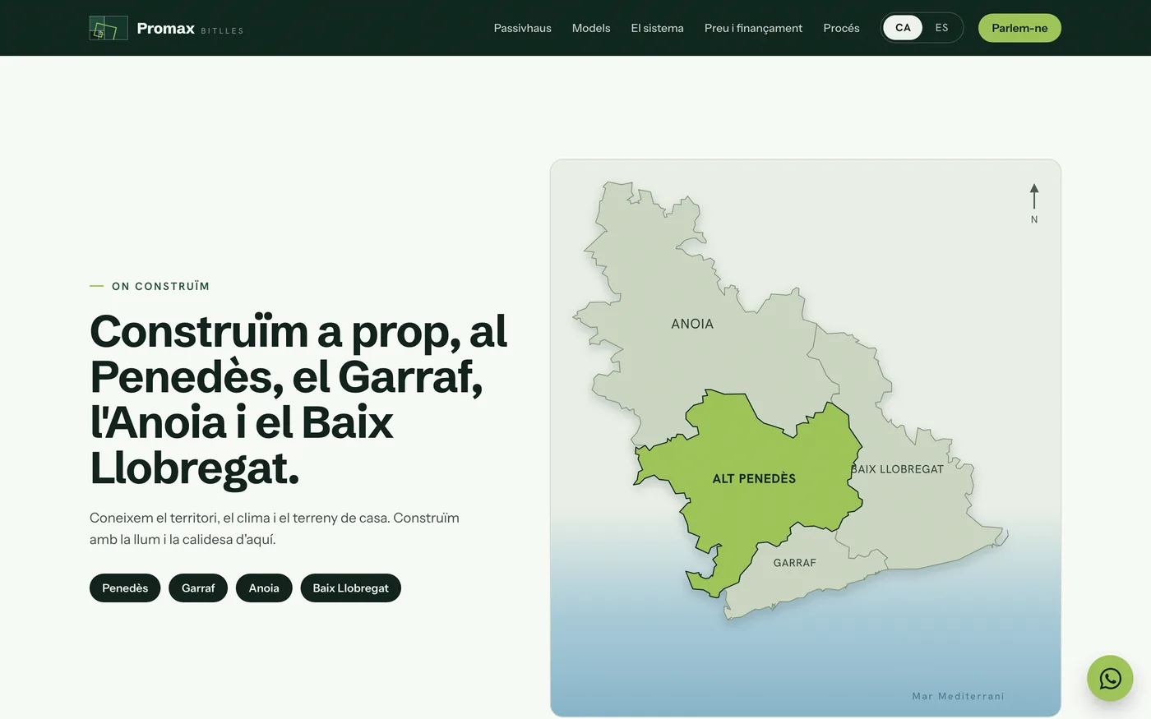Image resolution: width=1151 pixels, height=719 pixels.
Task: Open the Passivhaus menu item
Action: (x=522, y=28)
